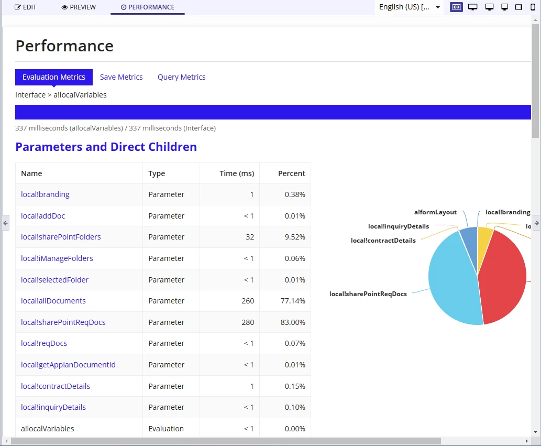The width and height of the screenshot is (541, 446).
Task: Choose the wide desktop preview icon
Action: [473, 7]
